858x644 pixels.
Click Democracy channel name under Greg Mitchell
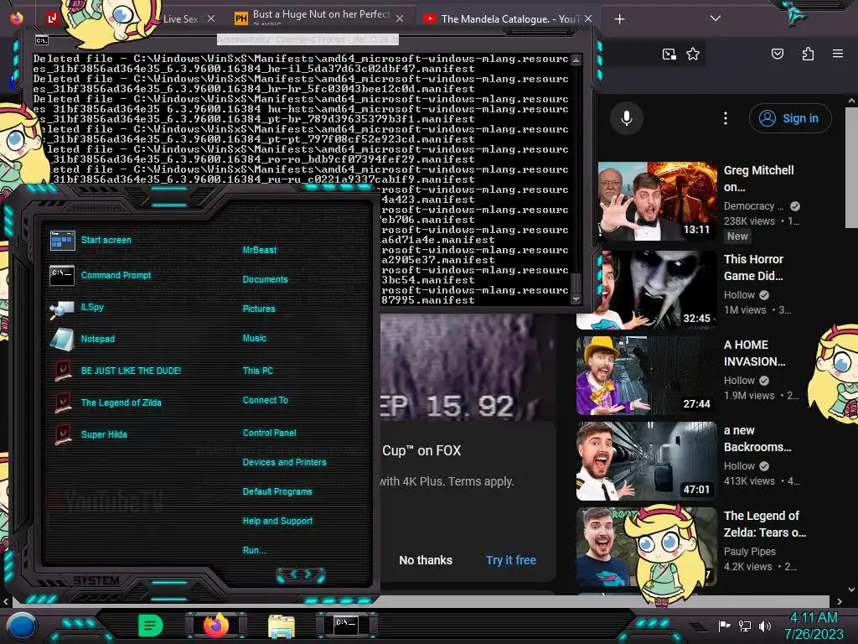[753, 206]
